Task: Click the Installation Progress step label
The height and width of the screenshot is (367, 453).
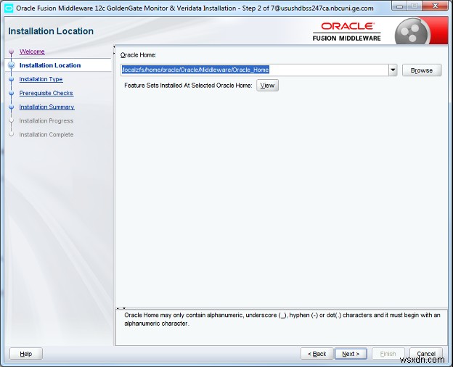Action: [x=46, y=120]
